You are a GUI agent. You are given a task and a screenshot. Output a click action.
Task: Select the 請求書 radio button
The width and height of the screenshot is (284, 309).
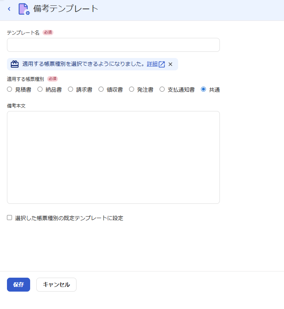(70, 89)
